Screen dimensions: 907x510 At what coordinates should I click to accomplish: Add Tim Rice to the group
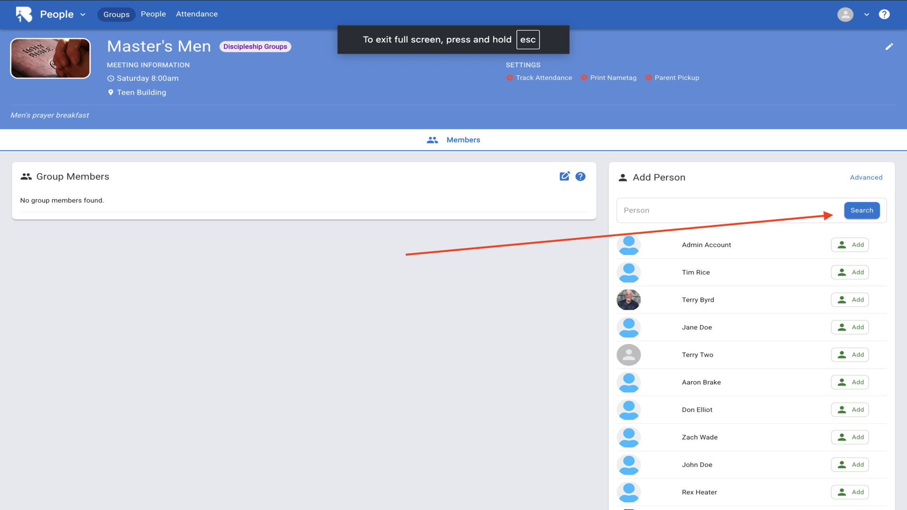(850, 272)
